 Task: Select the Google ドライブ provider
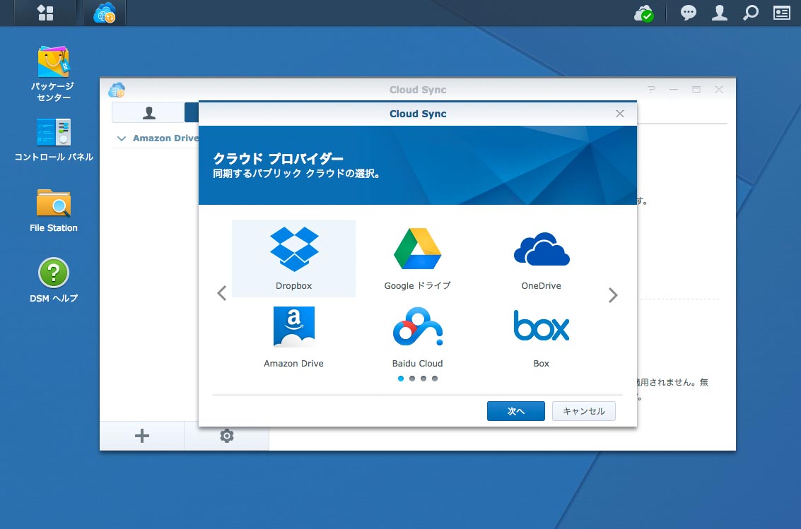[417, 258]
